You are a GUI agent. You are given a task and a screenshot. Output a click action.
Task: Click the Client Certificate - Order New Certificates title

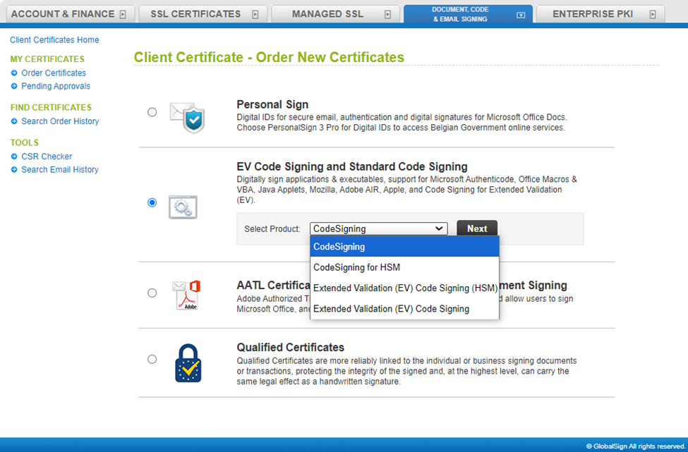(269, 57)
